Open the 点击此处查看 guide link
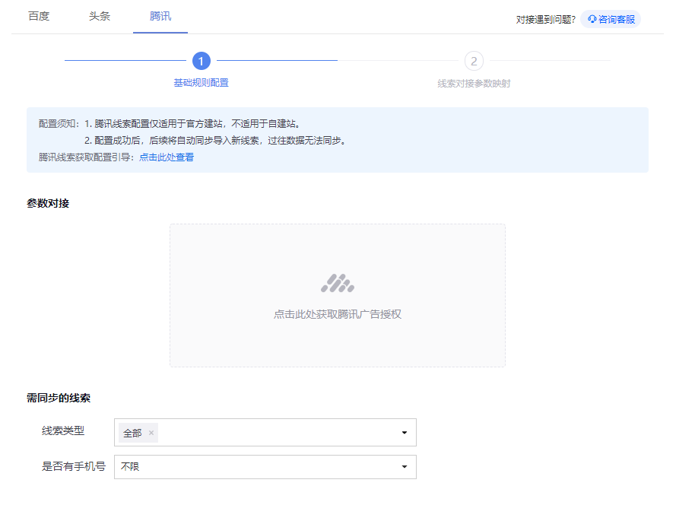 (167, 157)
